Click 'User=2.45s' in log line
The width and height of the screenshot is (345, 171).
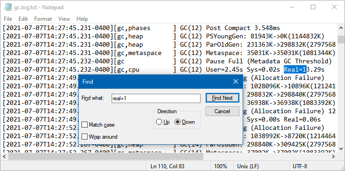[x=225, y=70]
